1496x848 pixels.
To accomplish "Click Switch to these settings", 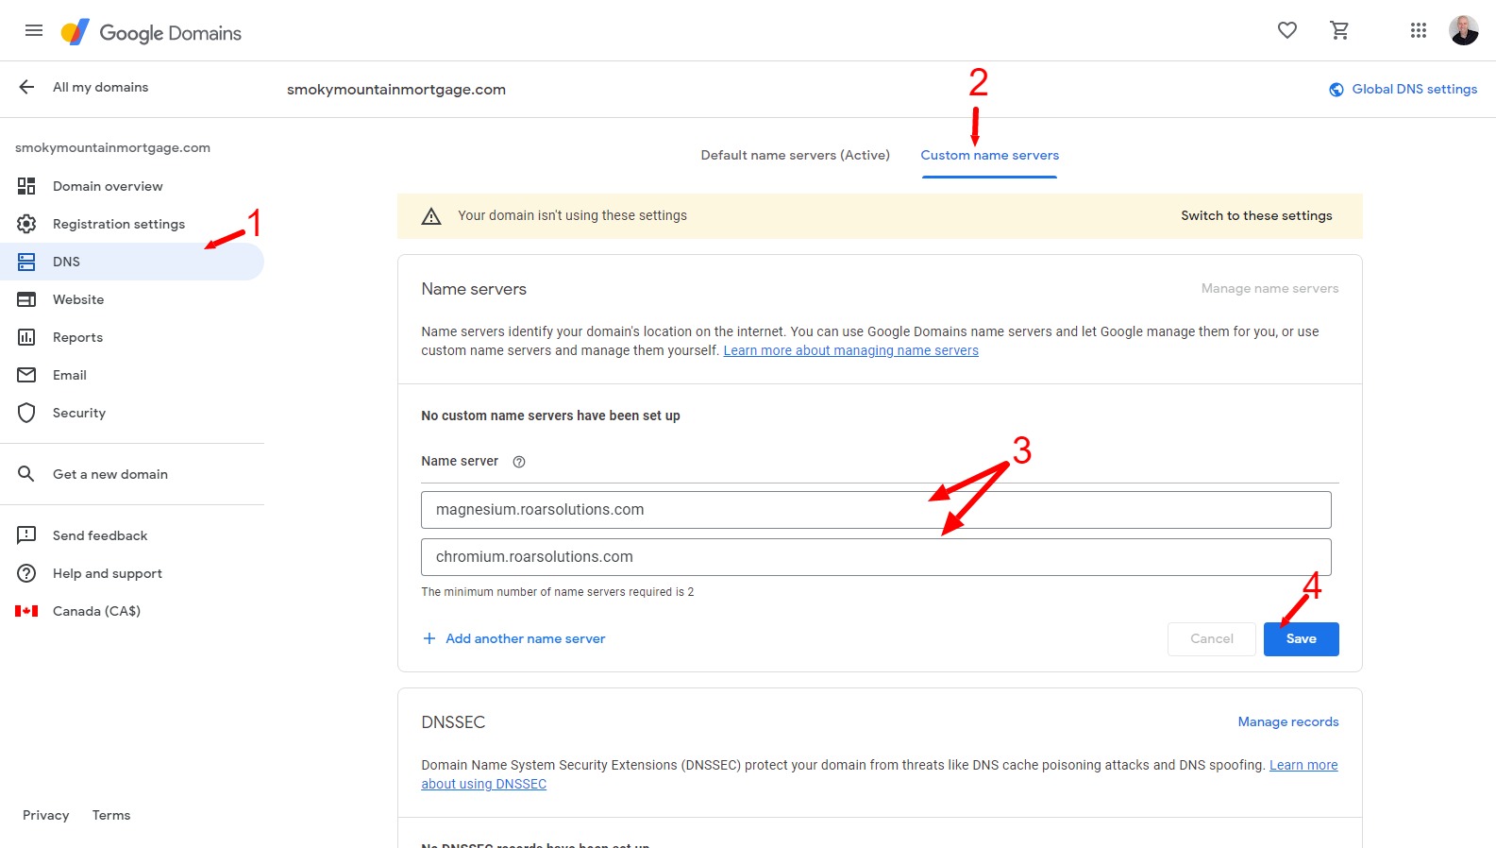I will coord(1256,215).
